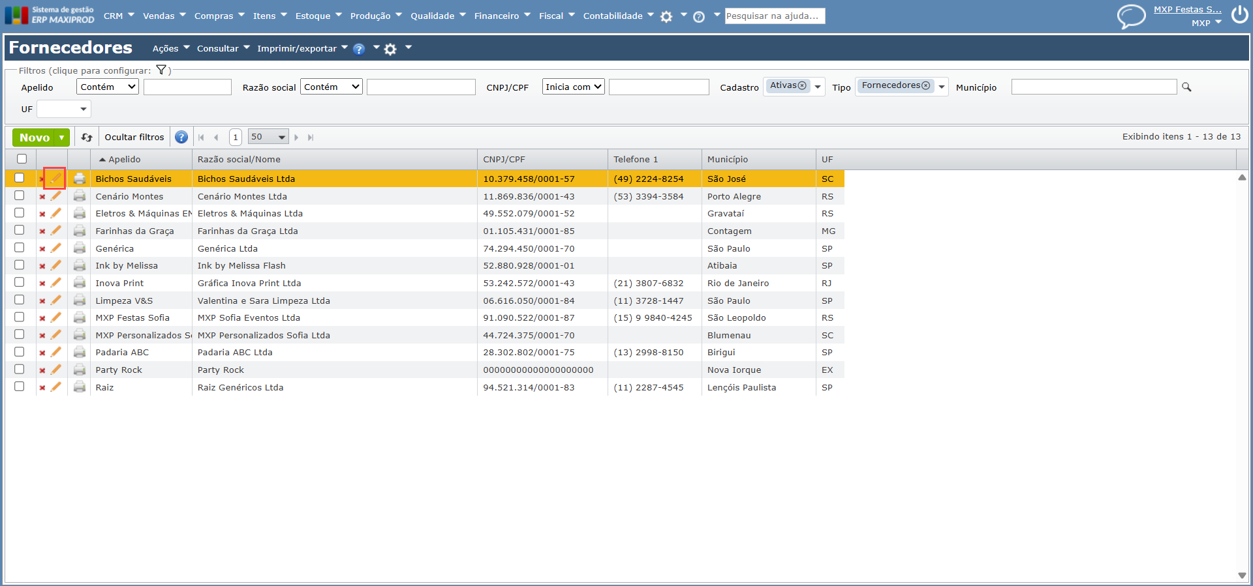Image resolution: width=1253 pixels, height=586 pixels.
Task: Expand the Tipo filter dropdown arrow
Action: click(942, 87)
